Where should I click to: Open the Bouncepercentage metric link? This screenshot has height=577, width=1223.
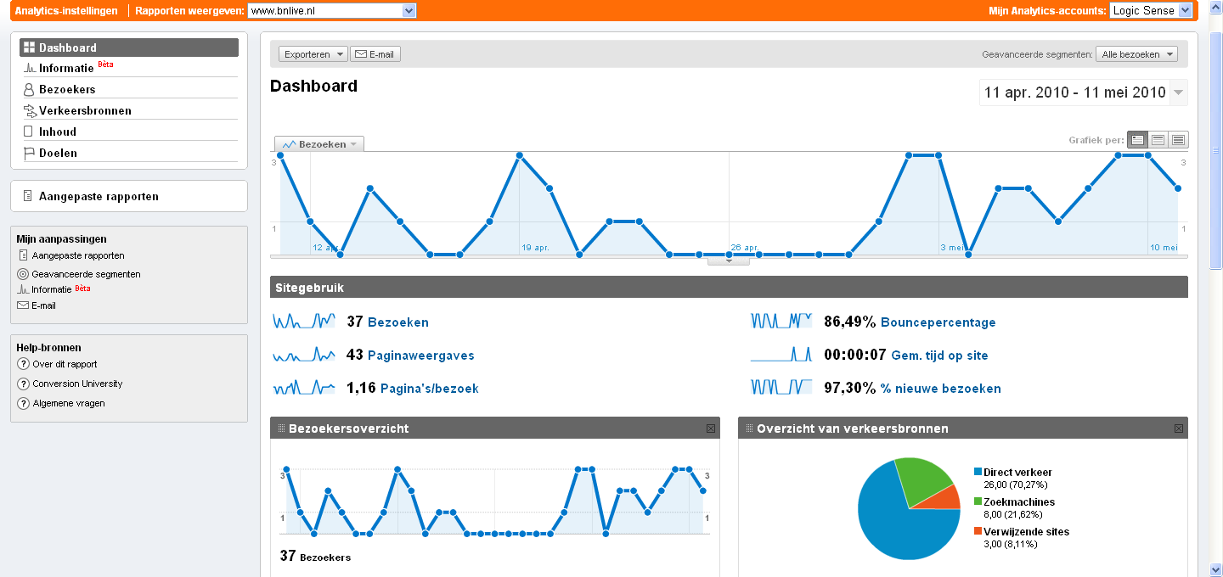click(x=938, y=322)
